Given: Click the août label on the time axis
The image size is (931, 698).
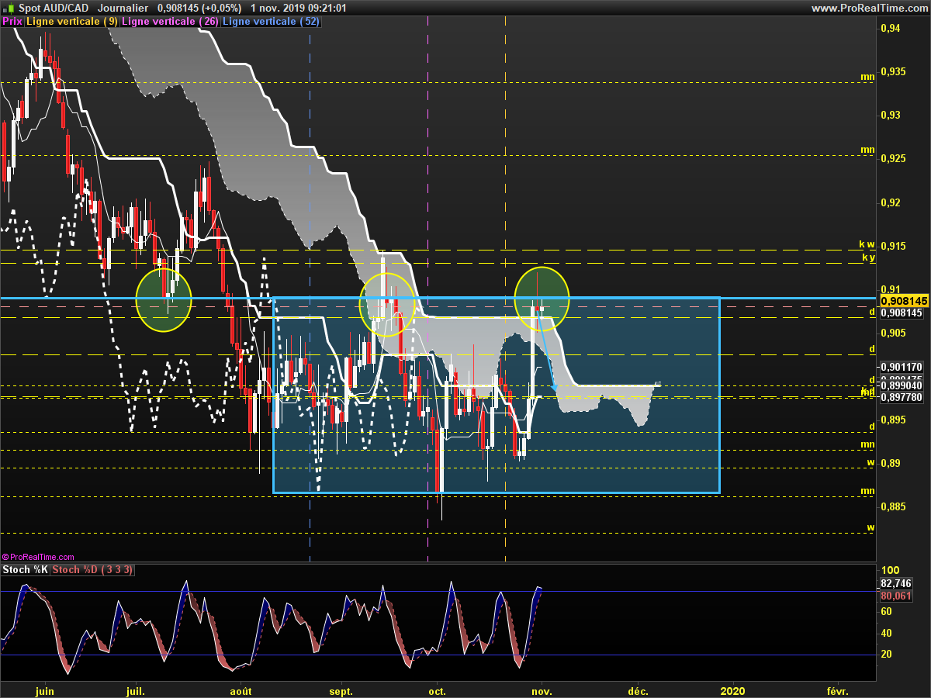Looking at the screenshot, I should (241, 690).
